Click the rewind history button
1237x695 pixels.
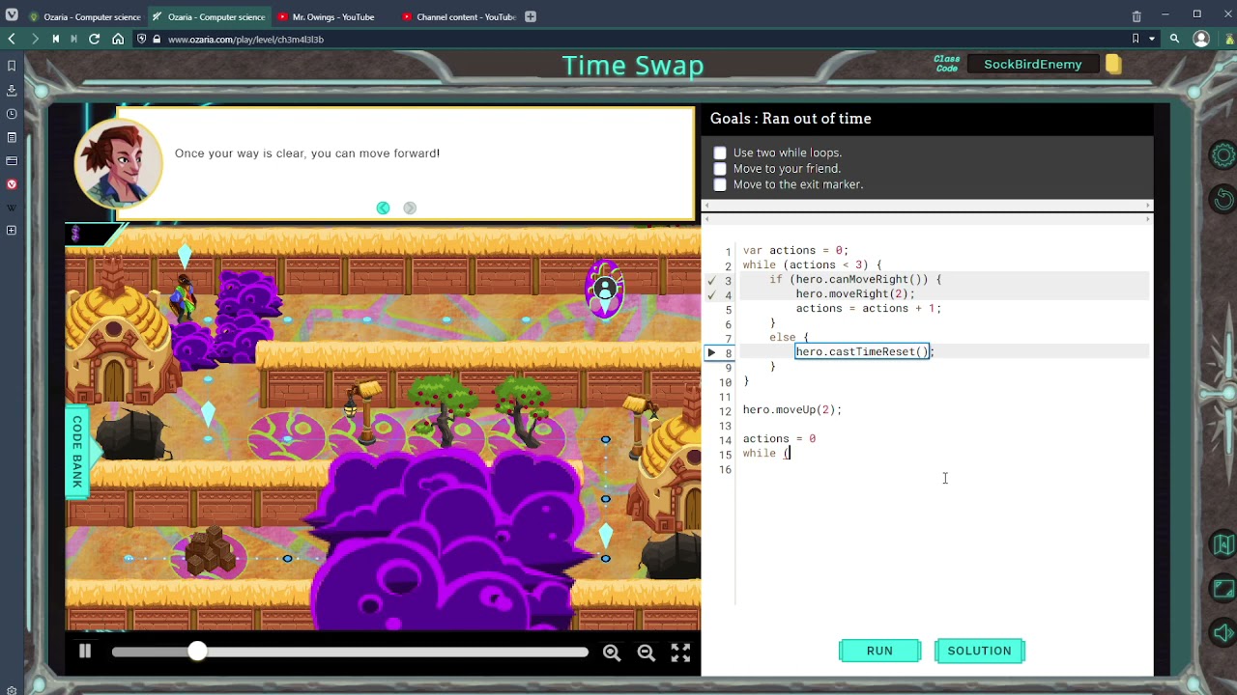tap(56, 39)
